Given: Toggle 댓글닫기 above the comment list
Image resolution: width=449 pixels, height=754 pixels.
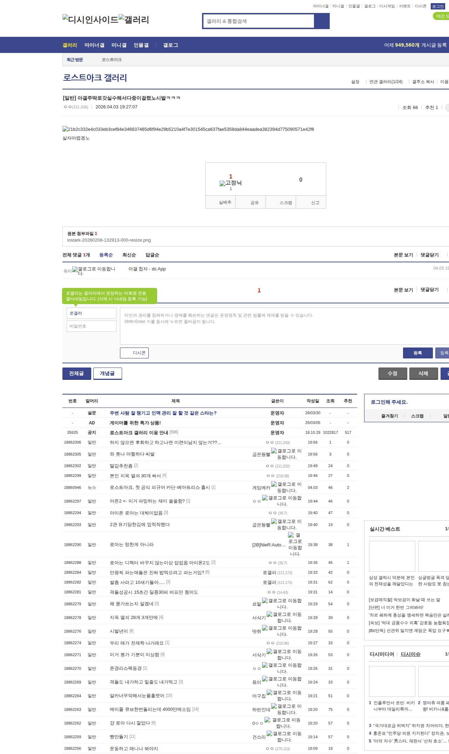Looking at the screenshot, I should pyautogui.click(x=429, y=255).
